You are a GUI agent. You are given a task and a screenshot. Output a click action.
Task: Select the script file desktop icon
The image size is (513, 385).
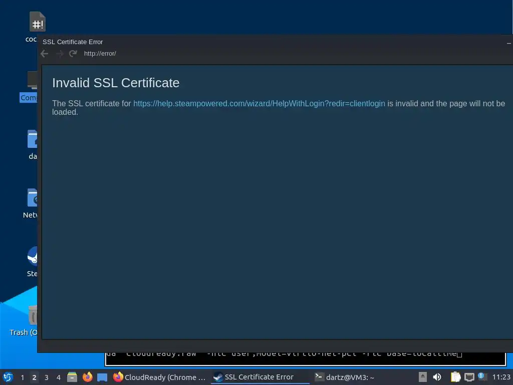click(37, 22)
